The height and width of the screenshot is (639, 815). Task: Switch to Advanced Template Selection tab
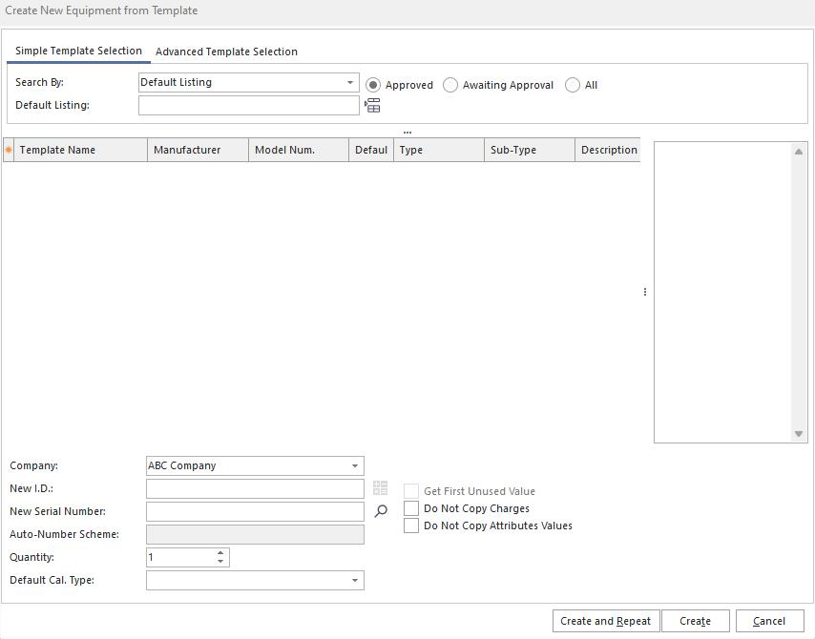tap(226, 52)
